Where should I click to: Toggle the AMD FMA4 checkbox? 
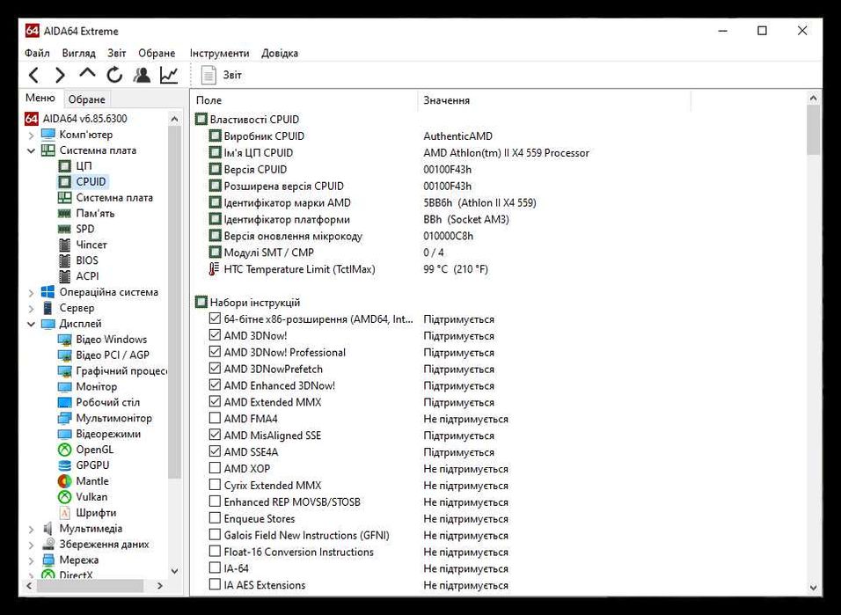pos(215,418)
